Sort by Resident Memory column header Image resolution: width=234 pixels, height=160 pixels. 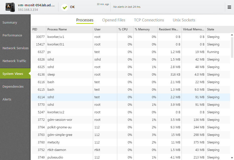point(170,29)
